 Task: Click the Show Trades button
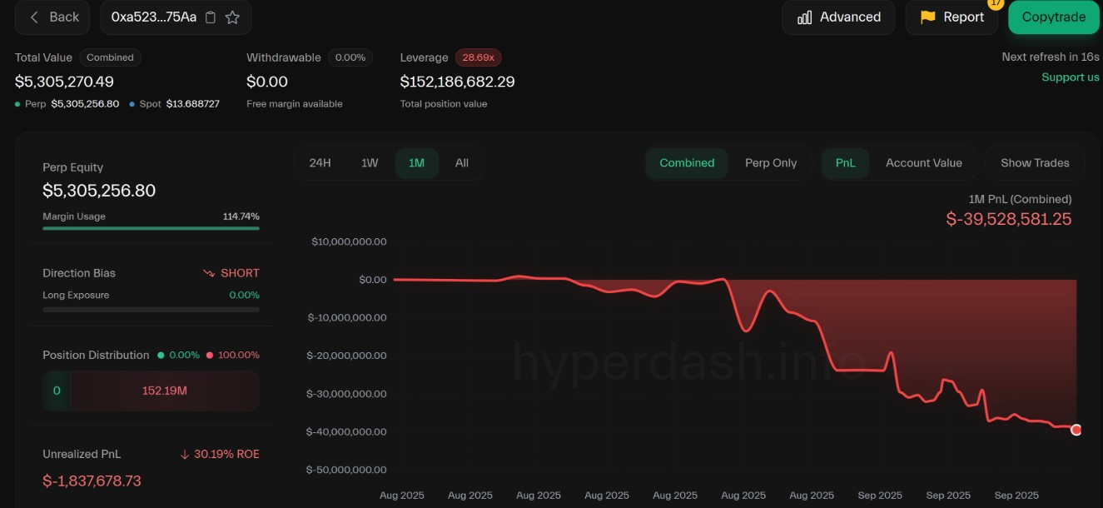tap(1034, 163)
